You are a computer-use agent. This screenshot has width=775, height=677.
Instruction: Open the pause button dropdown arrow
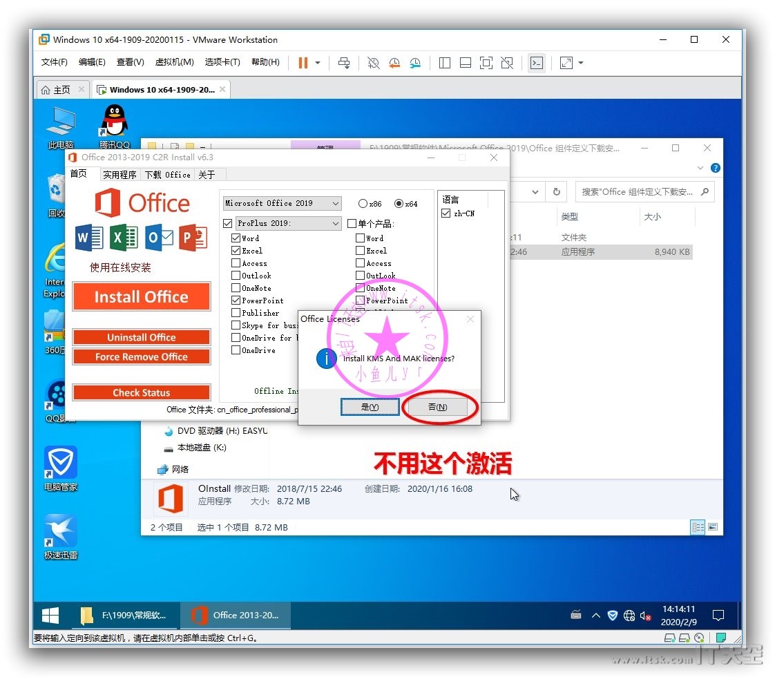(318, 63)
